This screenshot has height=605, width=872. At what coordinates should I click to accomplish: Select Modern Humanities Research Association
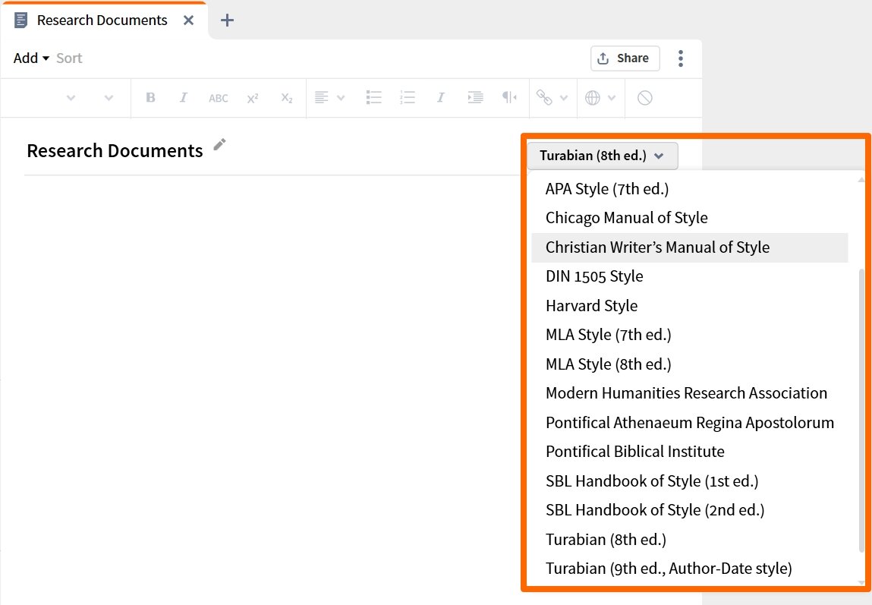[690, 393]
